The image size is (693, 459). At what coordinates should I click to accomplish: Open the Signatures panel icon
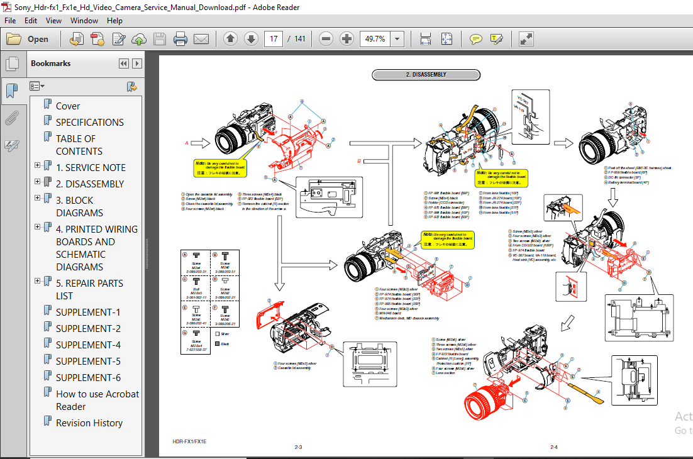[x=13, y=145]
